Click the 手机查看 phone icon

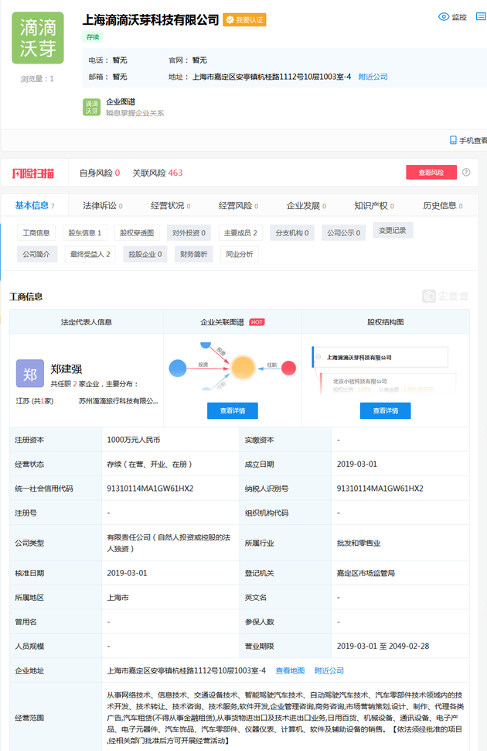pos(453,140)
